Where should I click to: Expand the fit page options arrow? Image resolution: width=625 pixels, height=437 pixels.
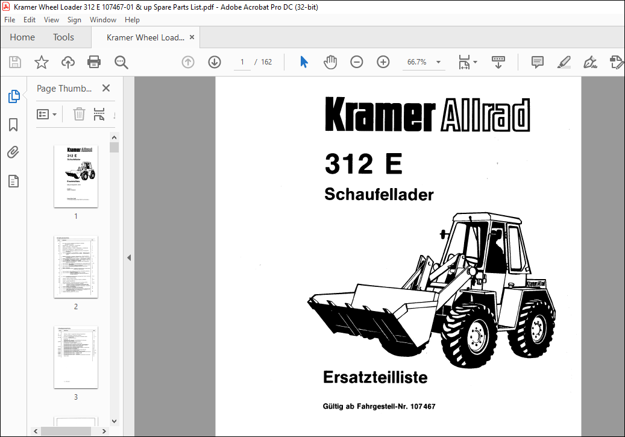[x=475, y=62]
